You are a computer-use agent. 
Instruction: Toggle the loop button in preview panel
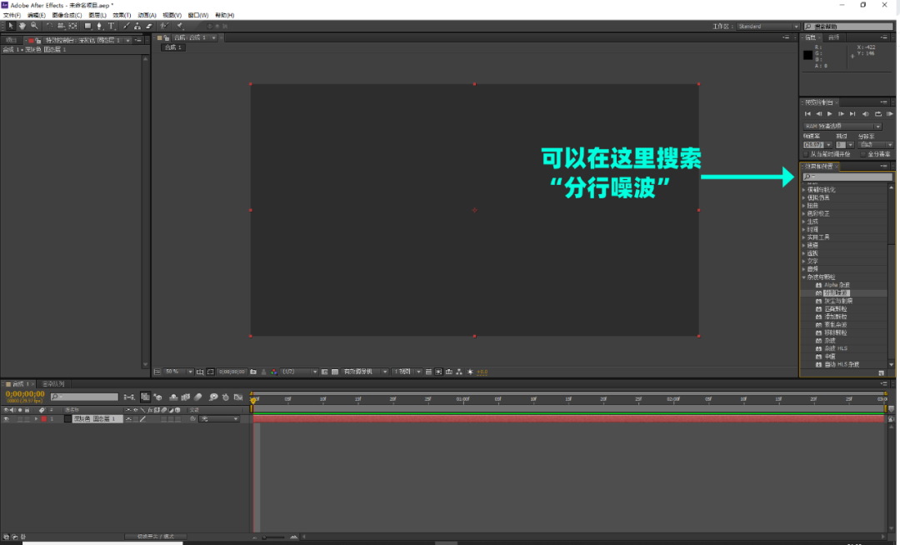(877, 114)
